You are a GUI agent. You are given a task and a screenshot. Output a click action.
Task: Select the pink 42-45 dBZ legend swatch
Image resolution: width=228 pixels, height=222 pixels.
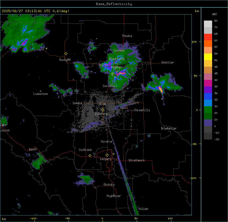pos(208,77)
